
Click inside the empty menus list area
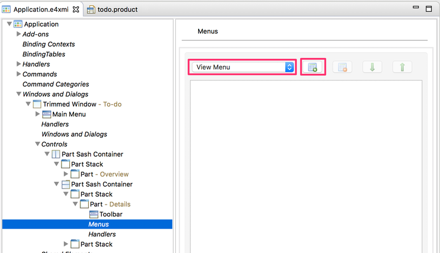pyautogui.click(x=306, y=166)
